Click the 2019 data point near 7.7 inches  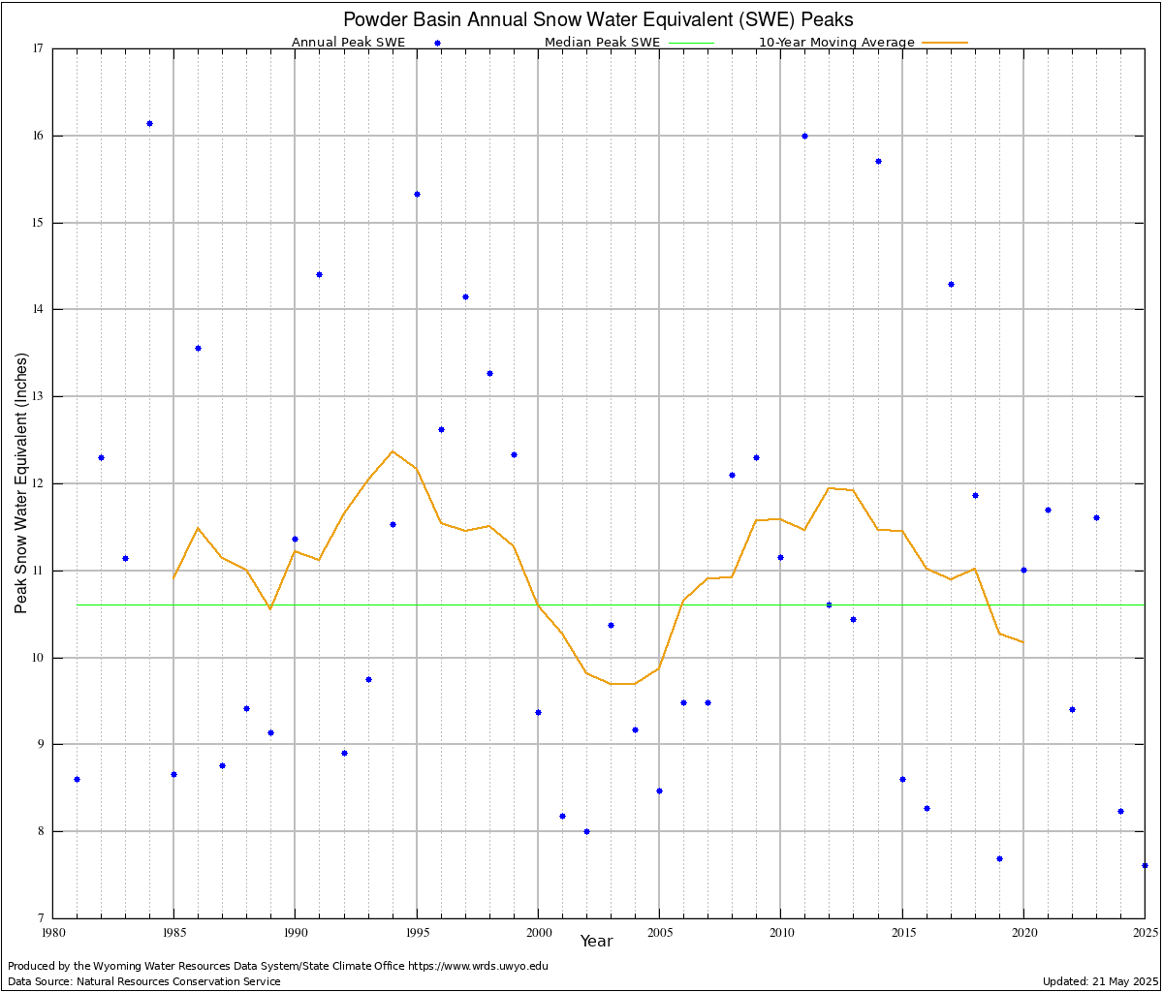pos(999,858)
